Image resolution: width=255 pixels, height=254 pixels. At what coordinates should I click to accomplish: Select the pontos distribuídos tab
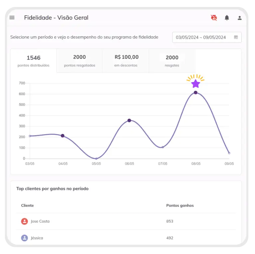tap(33, 61)
